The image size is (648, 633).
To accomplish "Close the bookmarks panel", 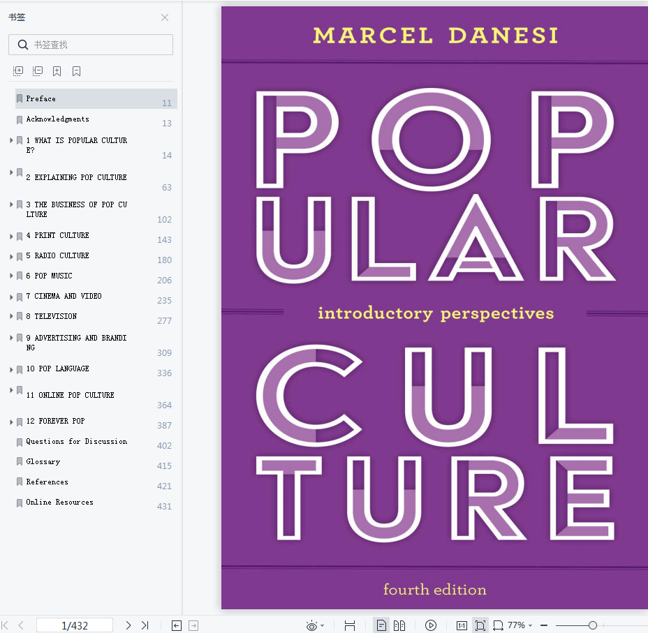I will [165, 17].
